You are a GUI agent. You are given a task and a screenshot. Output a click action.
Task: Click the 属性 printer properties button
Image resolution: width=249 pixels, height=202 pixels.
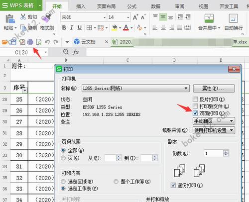[214, 88]
